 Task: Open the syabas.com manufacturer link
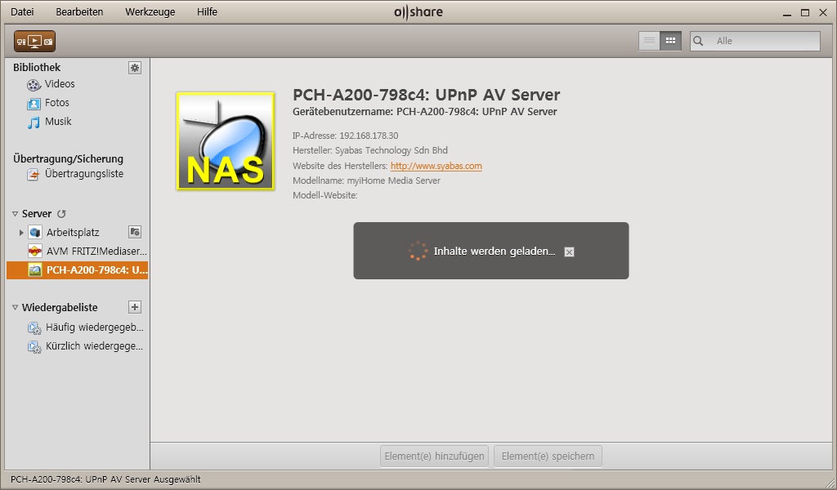(x=436, y=166)
